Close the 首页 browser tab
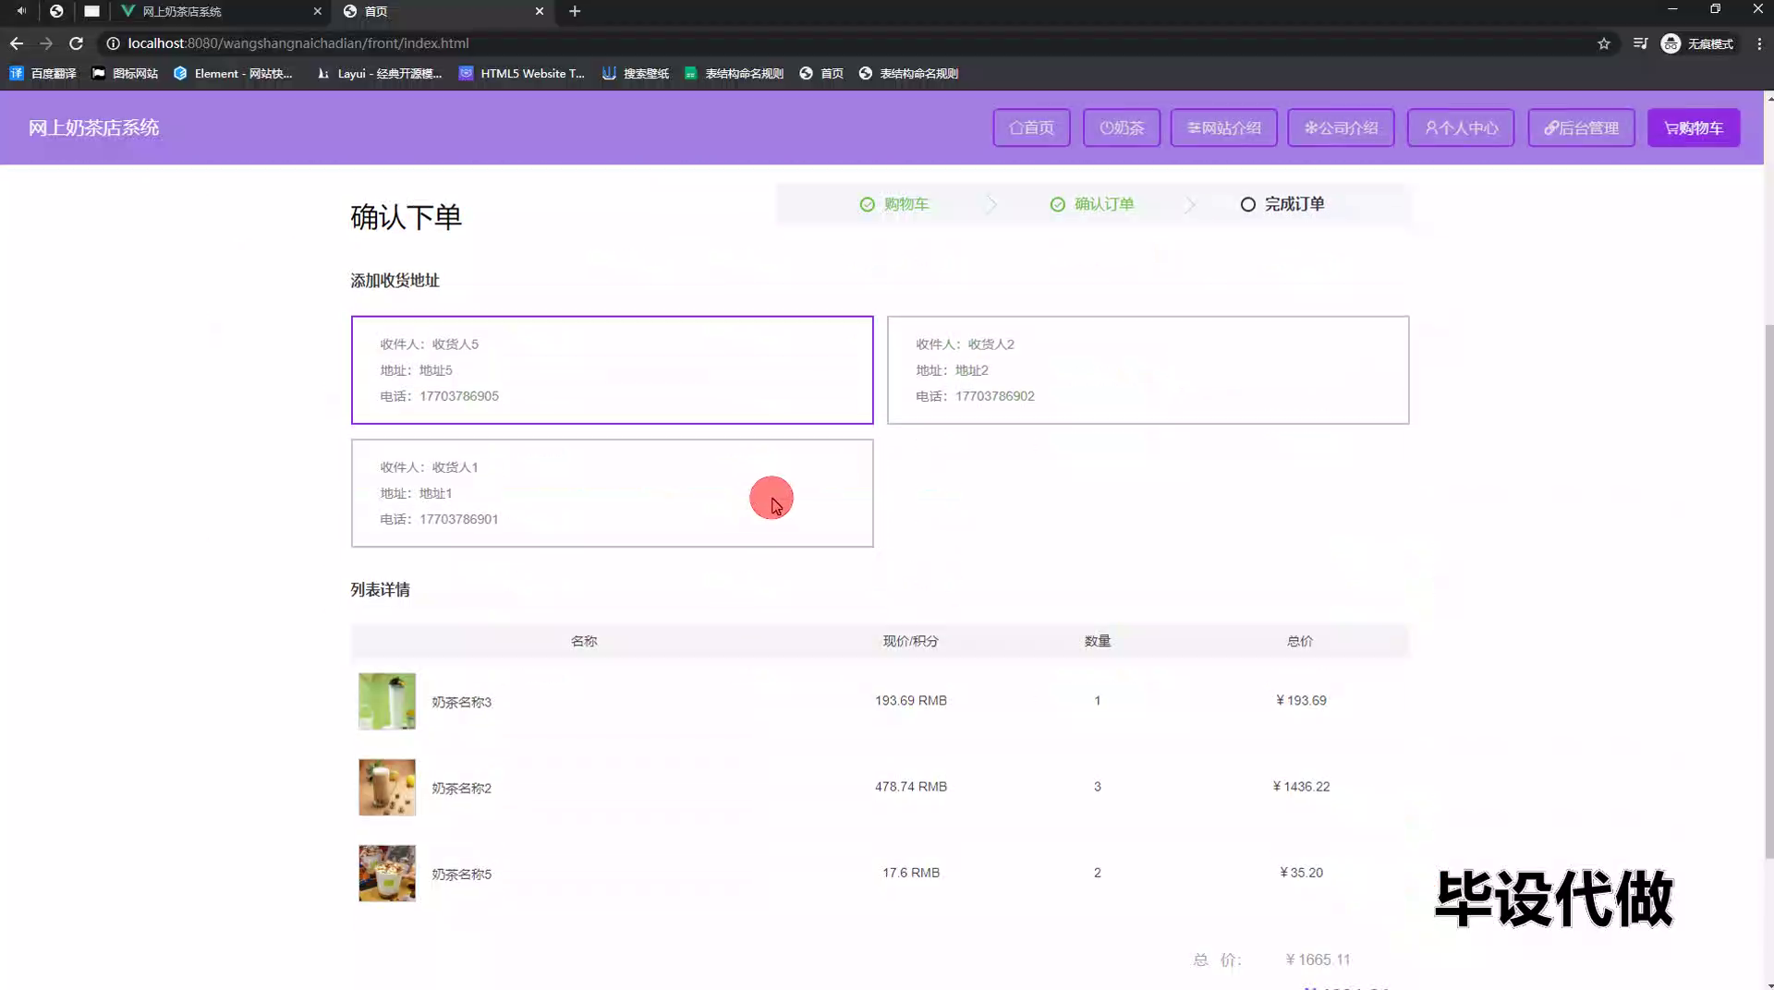1774x990 pixels. (540, 11)
